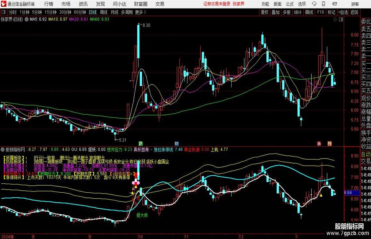Image resolution: width=371 pixels, height=239 pixels.
Task: Click the 叠加 overlay button
Action: (276, 12)
